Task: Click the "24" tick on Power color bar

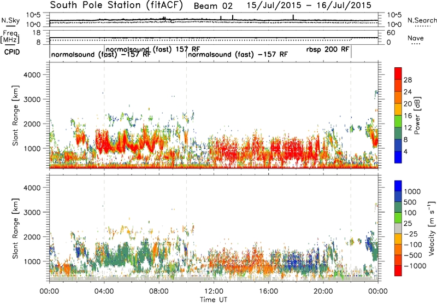Action: pos(408,92)
